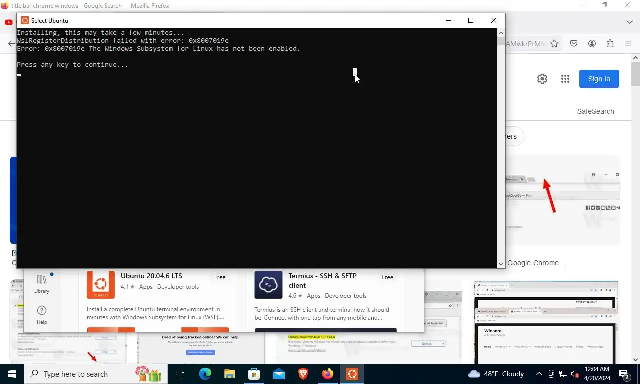640x384 pixels.
Task: Click the 'Installing, this may take a few minutes...' line
Action: [101, 33]
